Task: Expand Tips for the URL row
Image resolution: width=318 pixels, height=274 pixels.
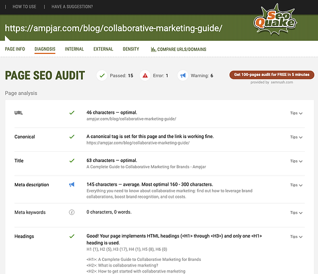Action: pos(296,113)
